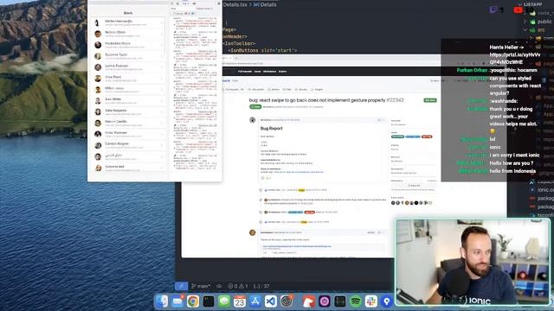
Task: Click the Details breadcrumb in the editor
Action: [265, 4]
